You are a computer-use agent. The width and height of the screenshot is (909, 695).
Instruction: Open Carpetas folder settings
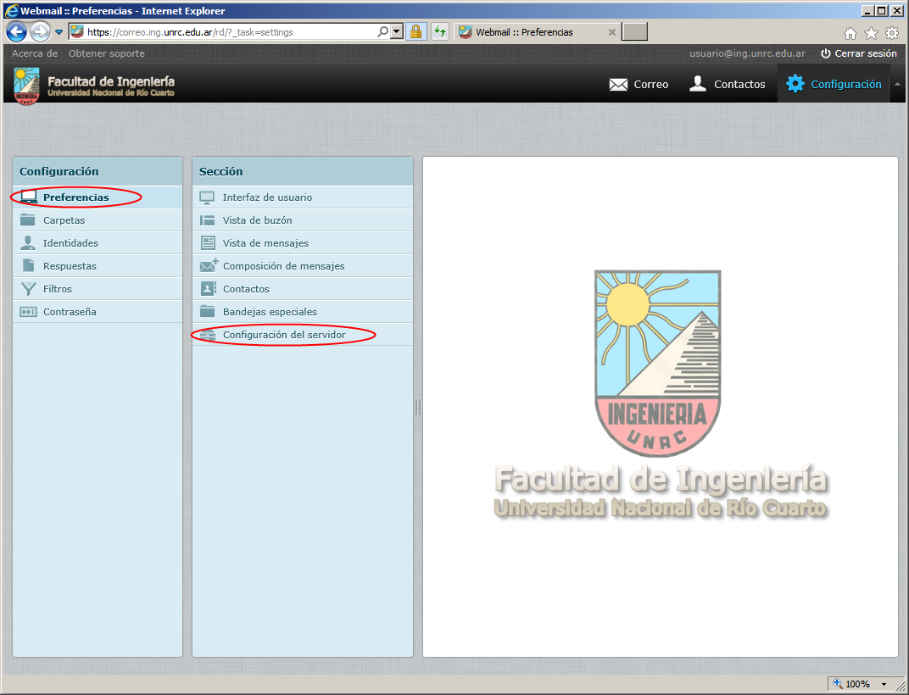(98, 220)
